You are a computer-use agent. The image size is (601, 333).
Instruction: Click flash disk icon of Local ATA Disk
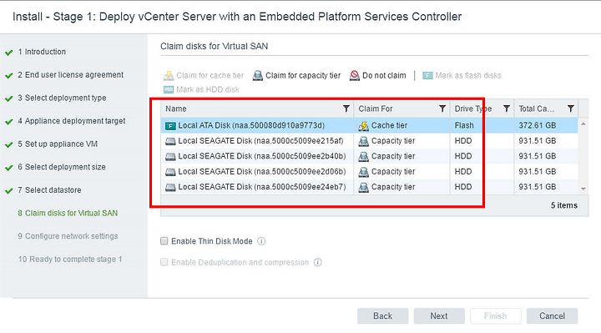170,126
